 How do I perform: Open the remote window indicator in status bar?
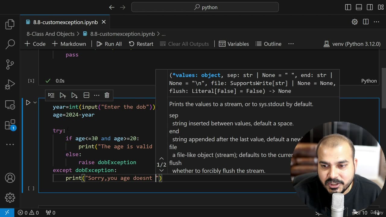(7, 212)
